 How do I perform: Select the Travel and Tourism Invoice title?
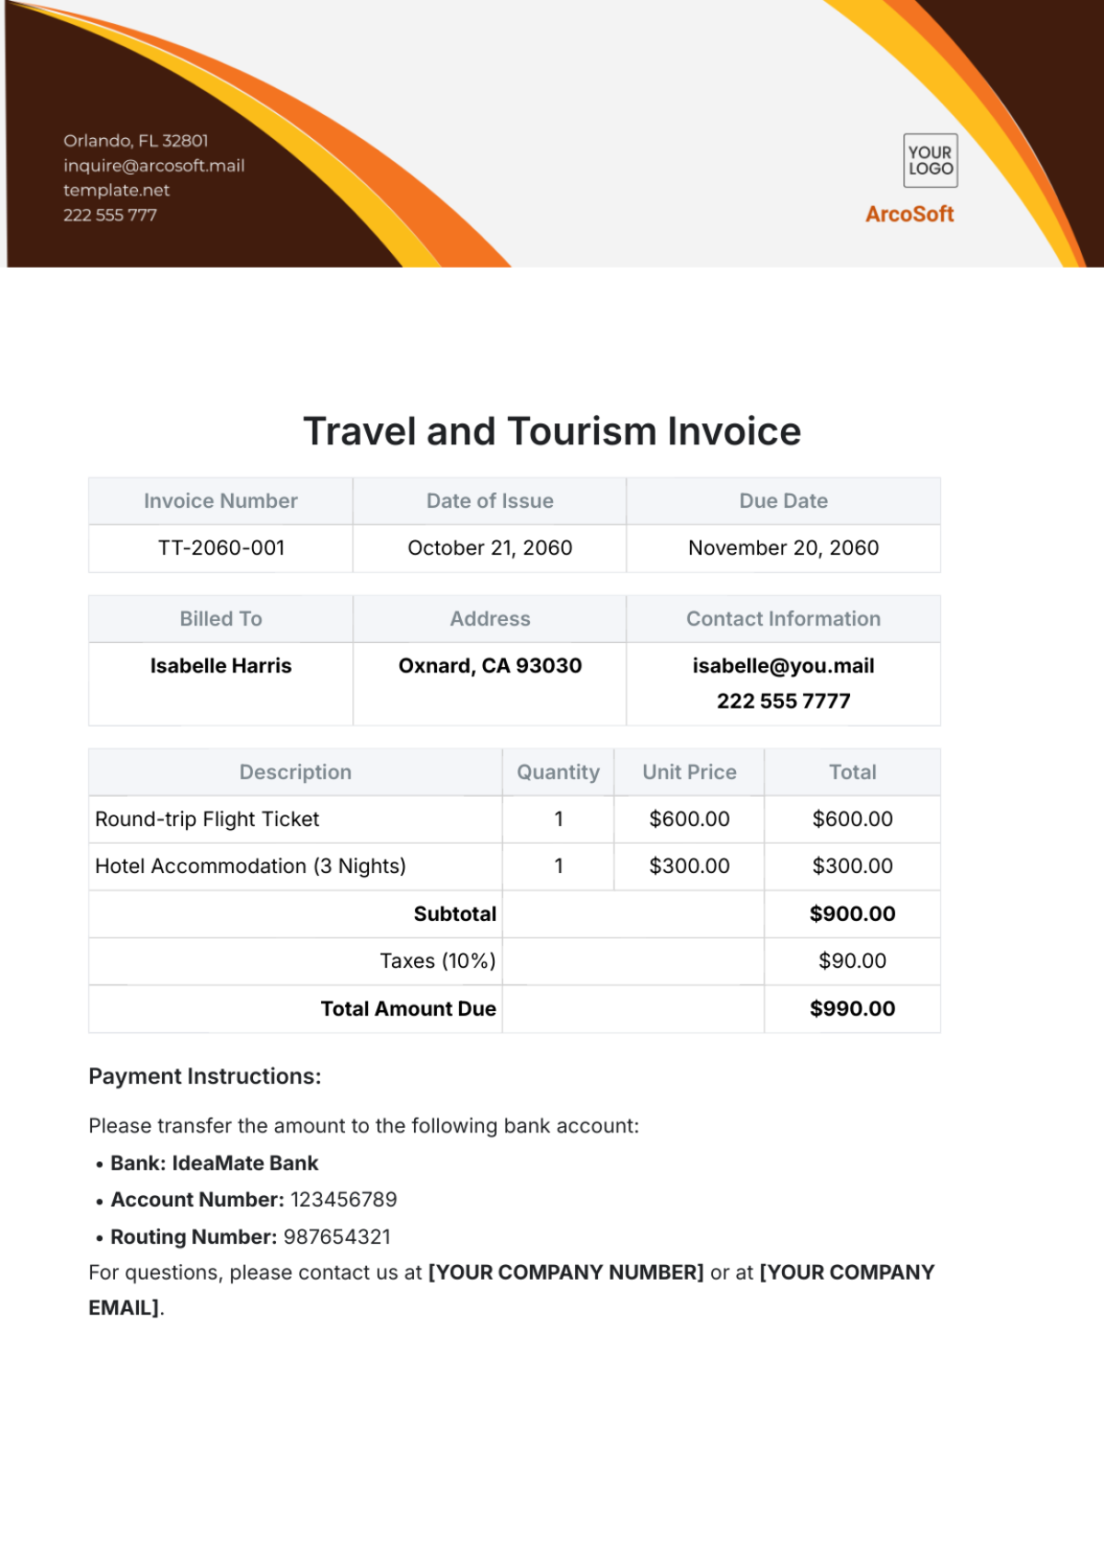tap(552, 431)
